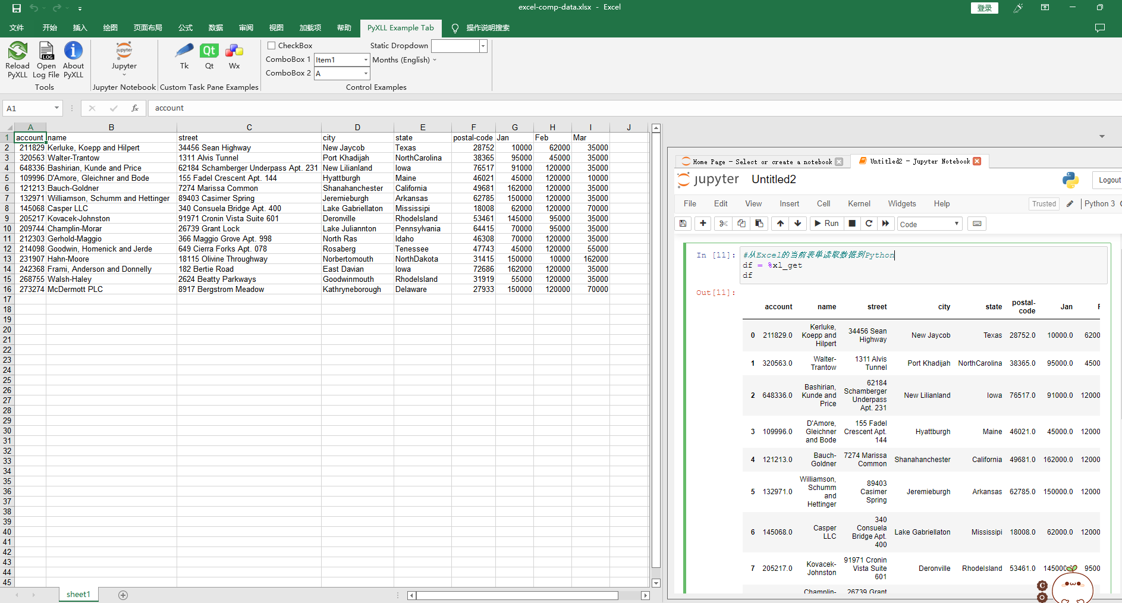Open the comments icon in Excel ribbon
The height and width of the screenshot is (603, 1122).
pyautogui.click(x=1099, y=28)
